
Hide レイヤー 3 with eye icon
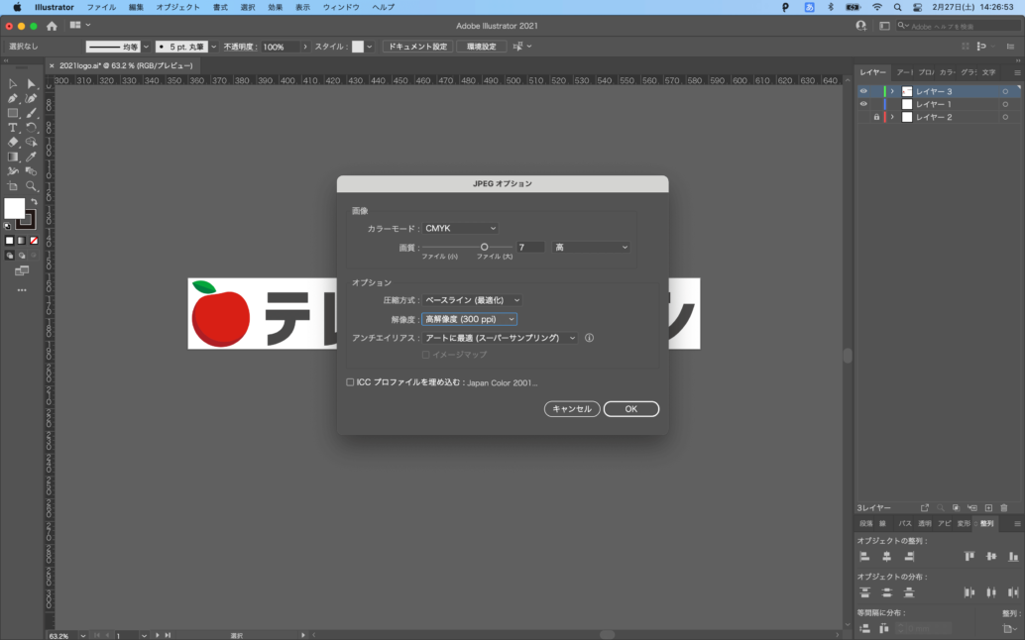[863, 91]
